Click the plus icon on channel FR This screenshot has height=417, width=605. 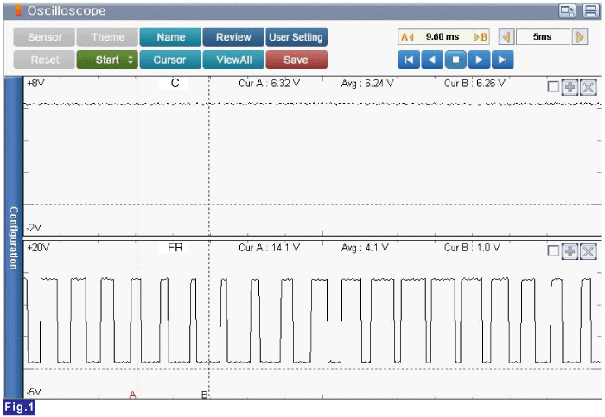point(570,251)
